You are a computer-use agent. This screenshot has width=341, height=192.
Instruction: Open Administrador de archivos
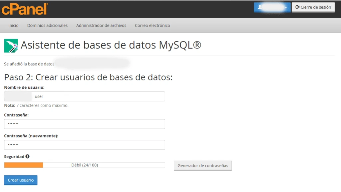101,25
